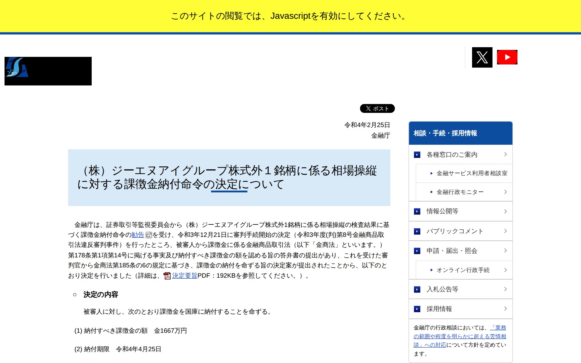581x363 pixels.
Task: Open the X (Twitter) social icon
Action: [482, 57]
